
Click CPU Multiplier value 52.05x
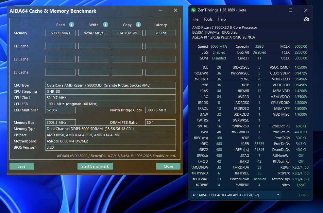click(x=60, y=110)
